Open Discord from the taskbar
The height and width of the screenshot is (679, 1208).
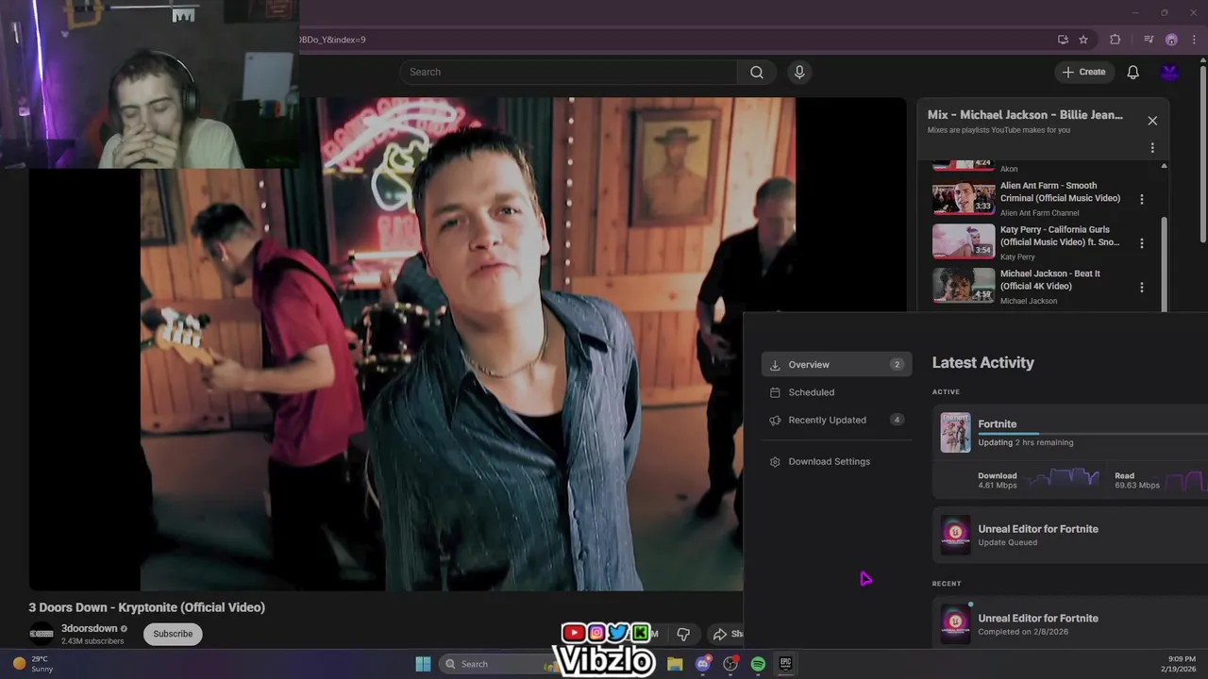(703, 664)
